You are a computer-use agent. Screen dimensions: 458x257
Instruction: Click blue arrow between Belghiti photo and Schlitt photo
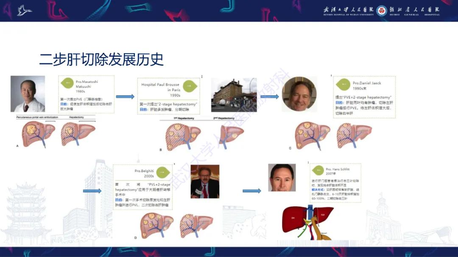pyautogui.click(x=252, y=191)
